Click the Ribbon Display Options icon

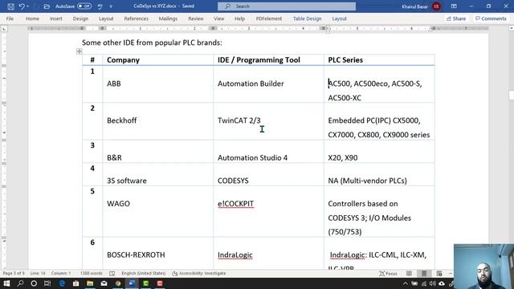[454, 6]
